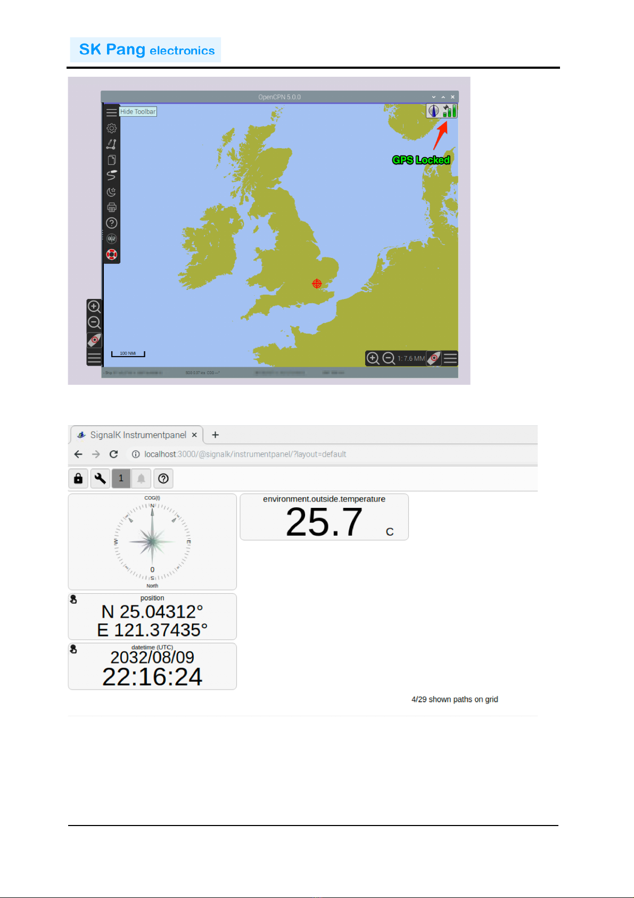The image size is (634, 898).
Task: Click the Print chart icon in OpenCPN
Action: point(111,207)
